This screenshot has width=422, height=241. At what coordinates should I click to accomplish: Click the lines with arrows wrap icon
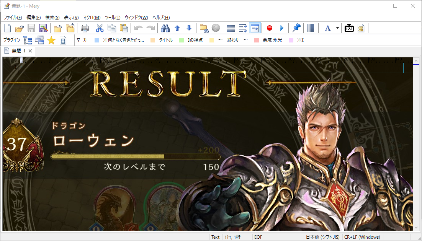[x=243, y=28]
